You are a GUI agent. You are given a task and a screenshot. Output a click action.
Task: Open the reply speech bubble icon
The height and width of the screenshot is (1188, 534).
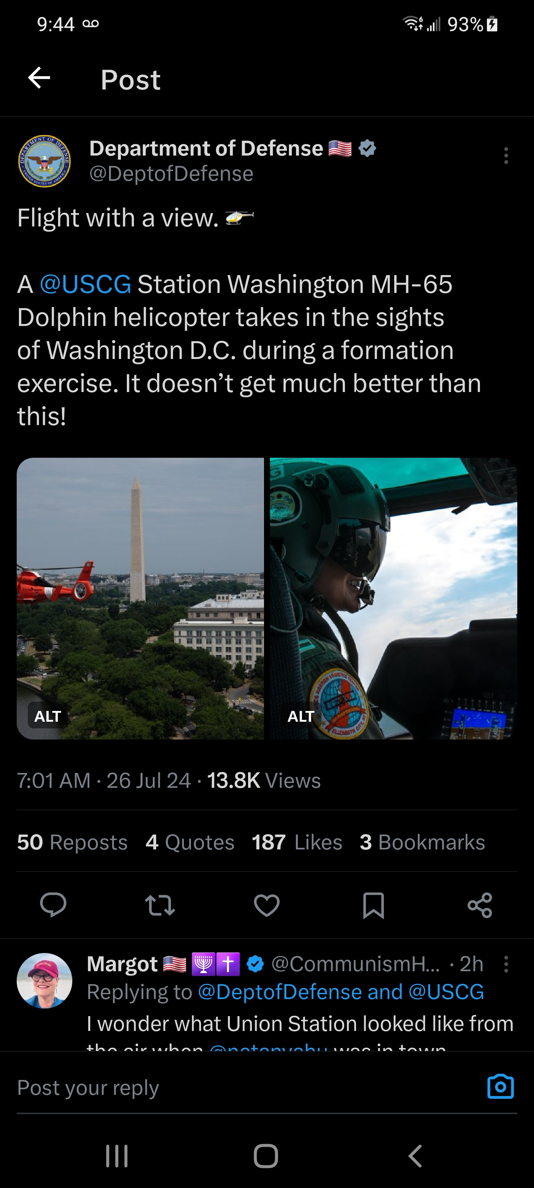coord(53,904)
